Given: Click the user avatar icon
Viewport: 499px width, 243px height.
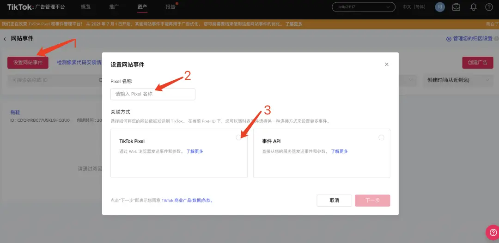Looking at the screenshot, I should (440, 7).
